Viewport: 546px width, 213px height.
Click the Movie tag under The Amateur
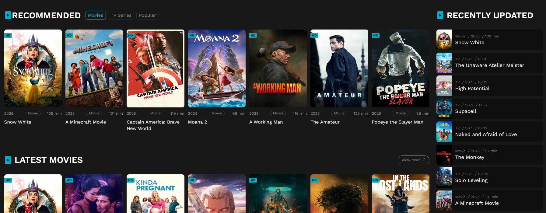[x=339, y=113]
